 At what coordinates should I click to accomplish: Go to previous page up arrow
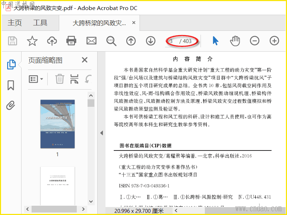coord(131,41)
